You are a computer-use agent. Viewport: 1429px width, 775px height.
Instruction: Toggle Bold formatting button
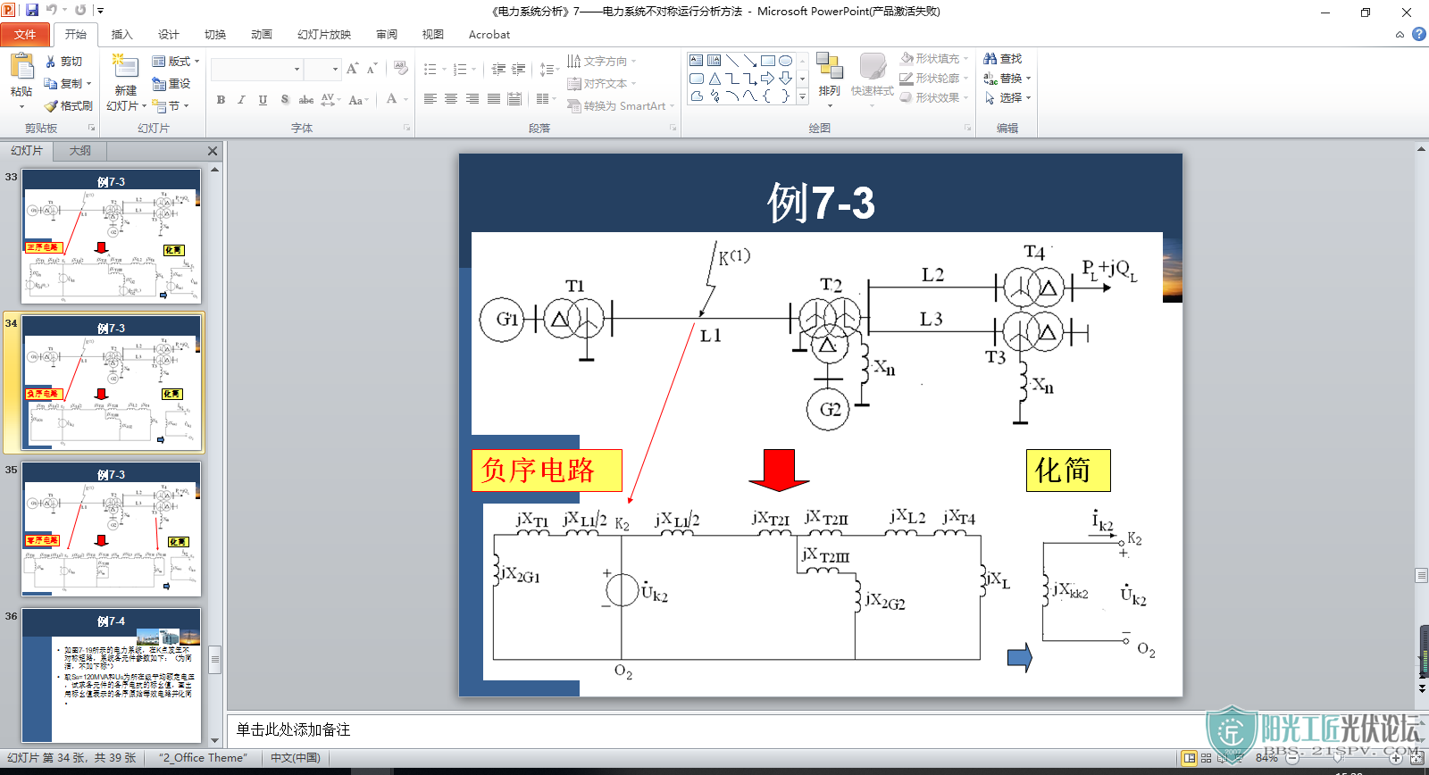221,100
